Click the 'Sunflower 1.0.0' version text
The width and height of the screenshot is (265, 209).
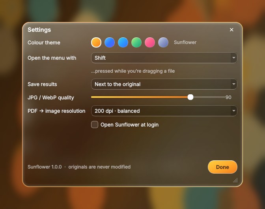pyautogui.click(x=45, y=167)
